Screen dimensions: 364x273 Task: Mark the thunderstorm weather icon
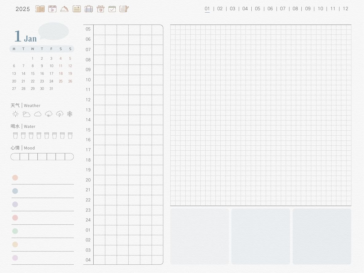click(60, 114)
